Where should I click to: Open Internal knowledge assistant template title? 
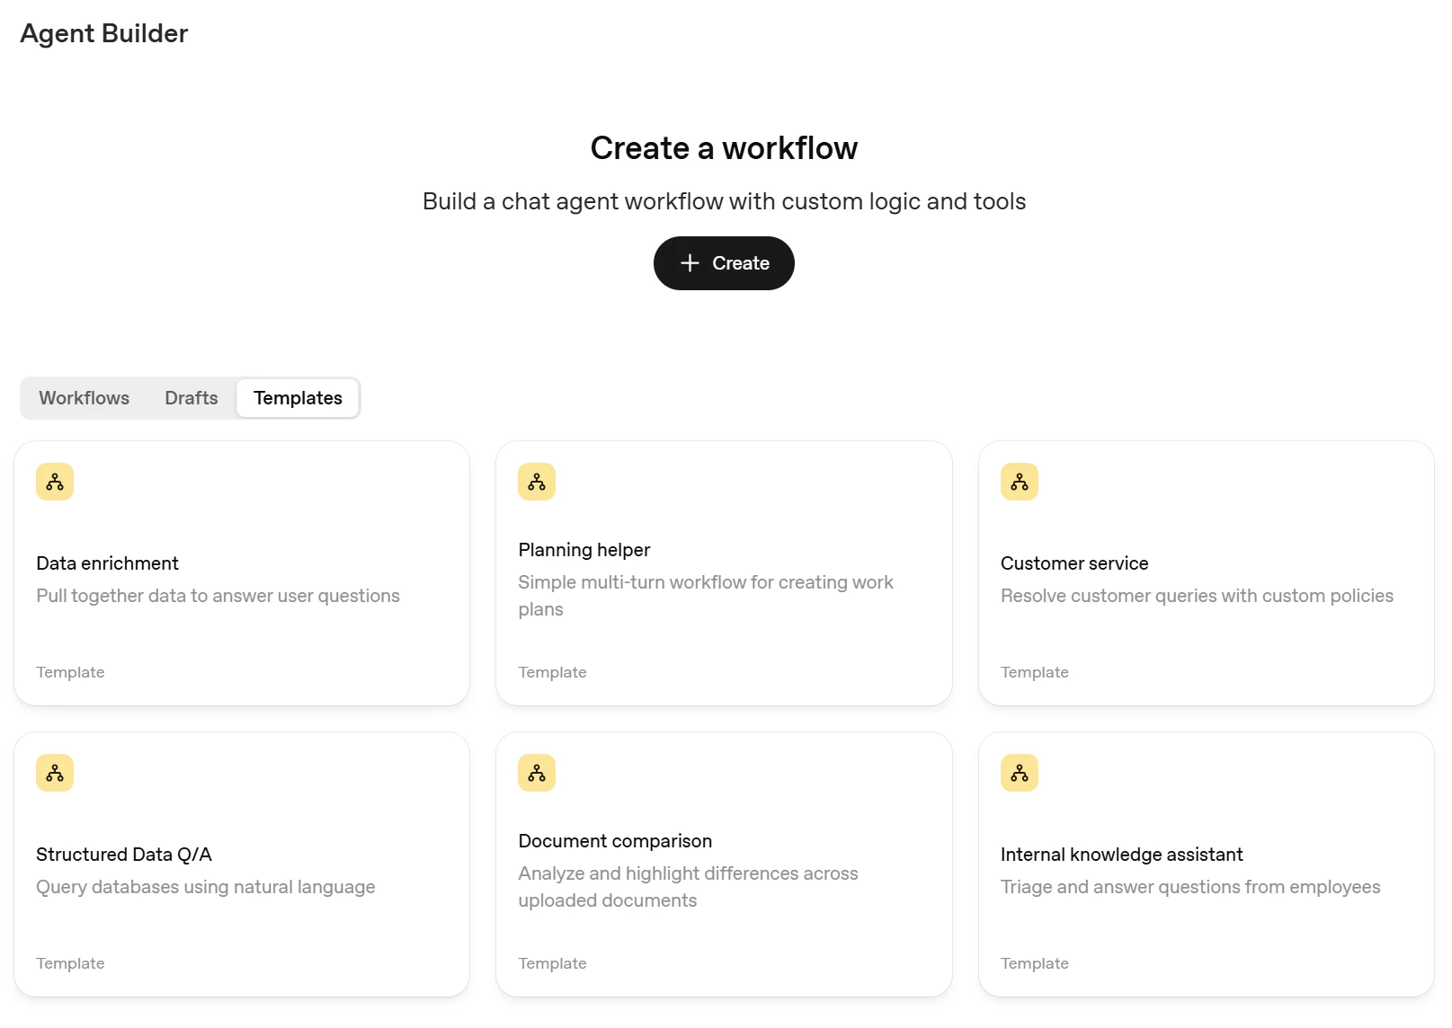(x=1122, y=855)
